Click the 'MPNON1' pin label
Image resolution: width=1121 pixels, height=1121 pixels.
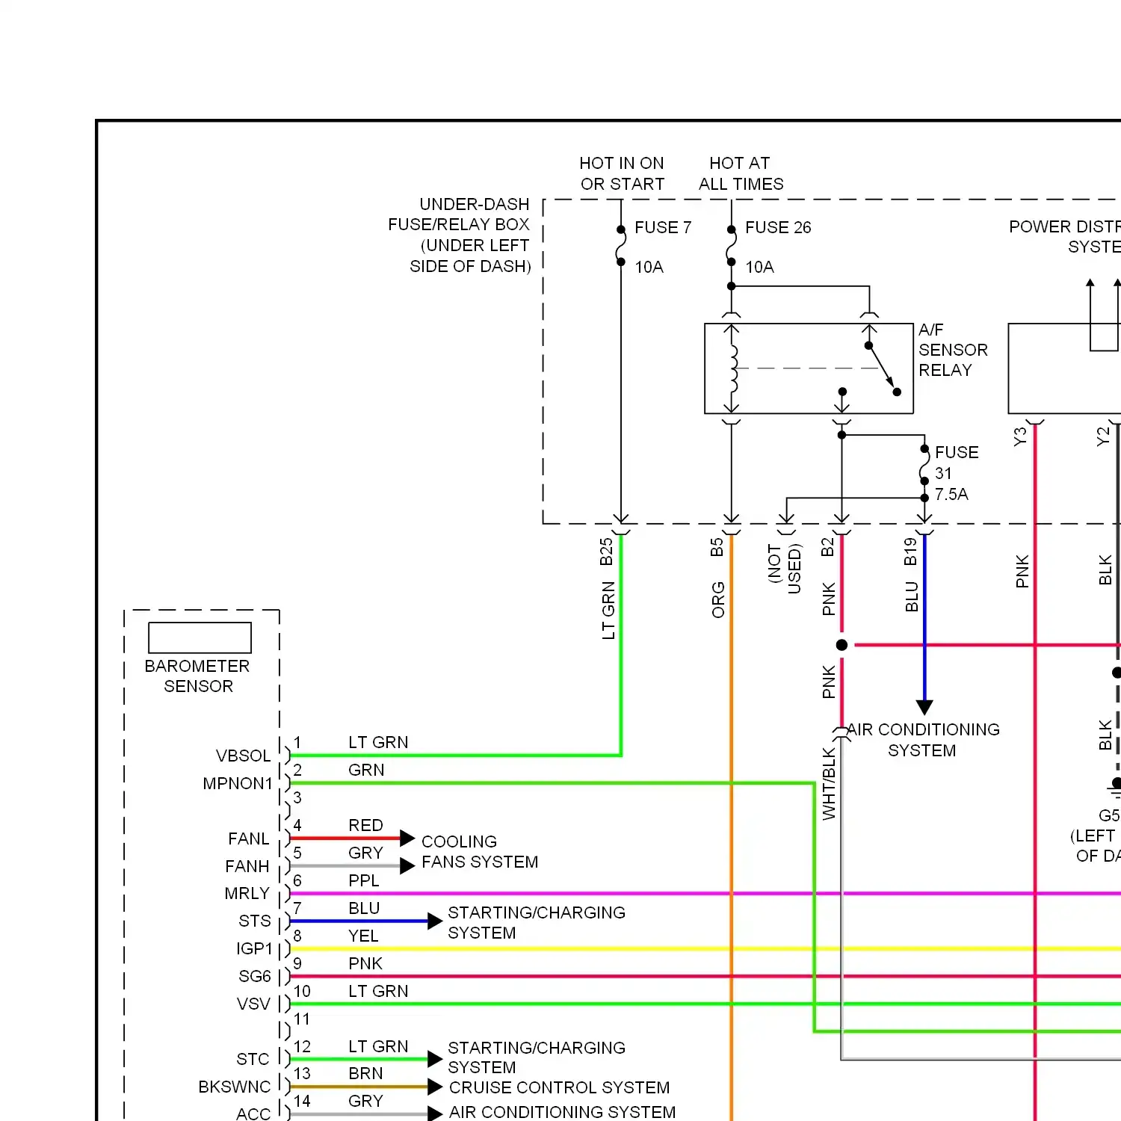(x=238, y=783)
